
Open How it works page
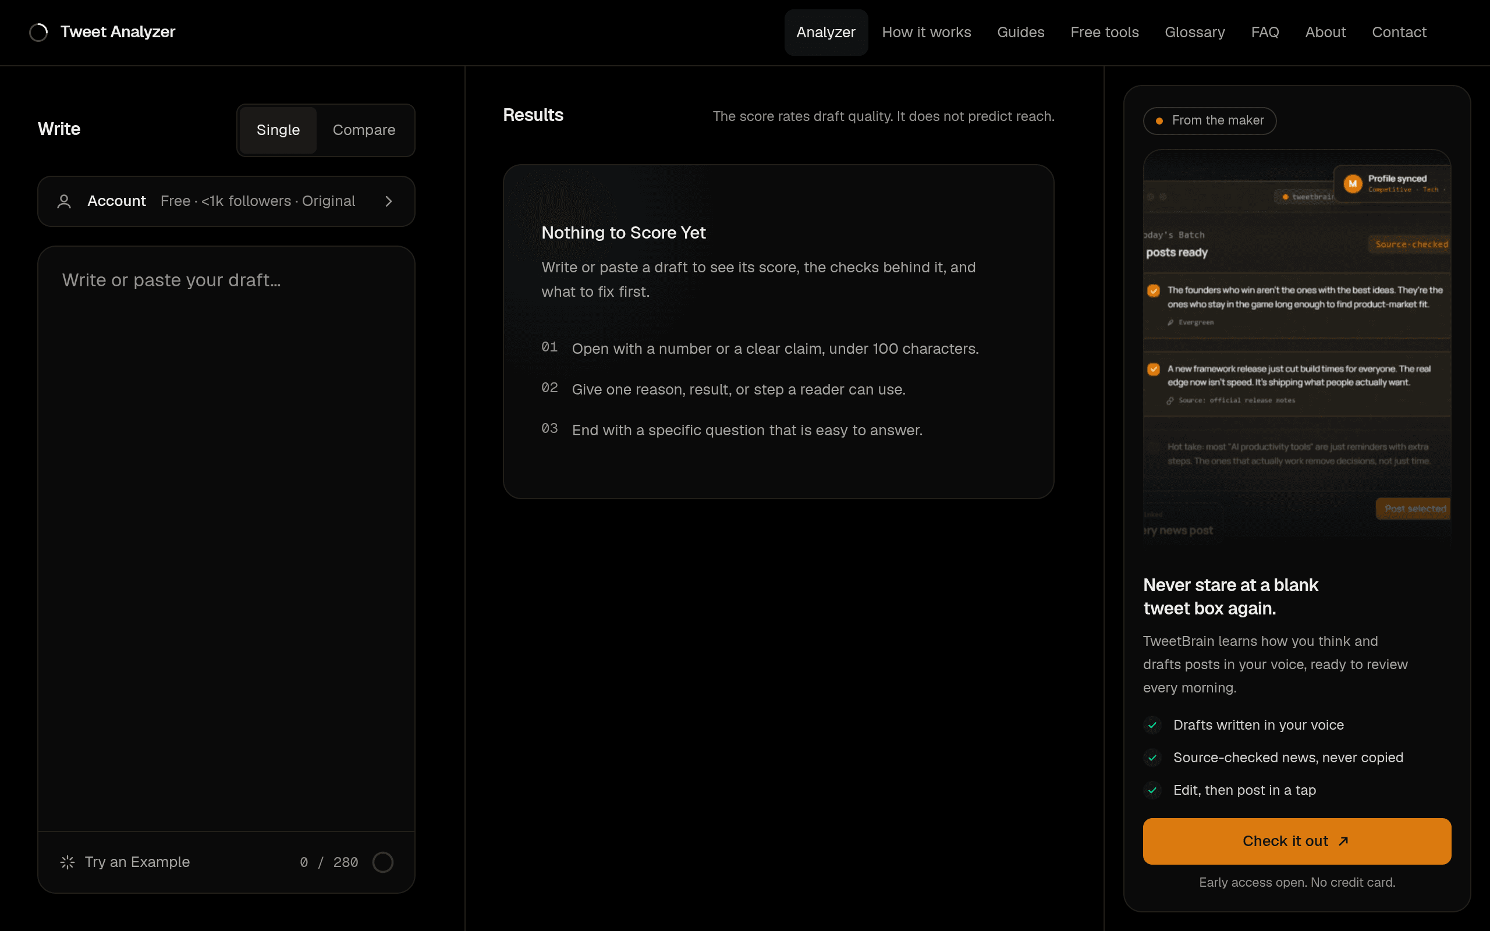(x=926, y=32)
